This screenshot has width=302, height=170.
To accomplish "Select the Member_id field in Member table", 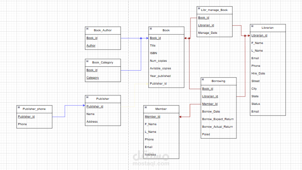I will click(x=161, y=117).
